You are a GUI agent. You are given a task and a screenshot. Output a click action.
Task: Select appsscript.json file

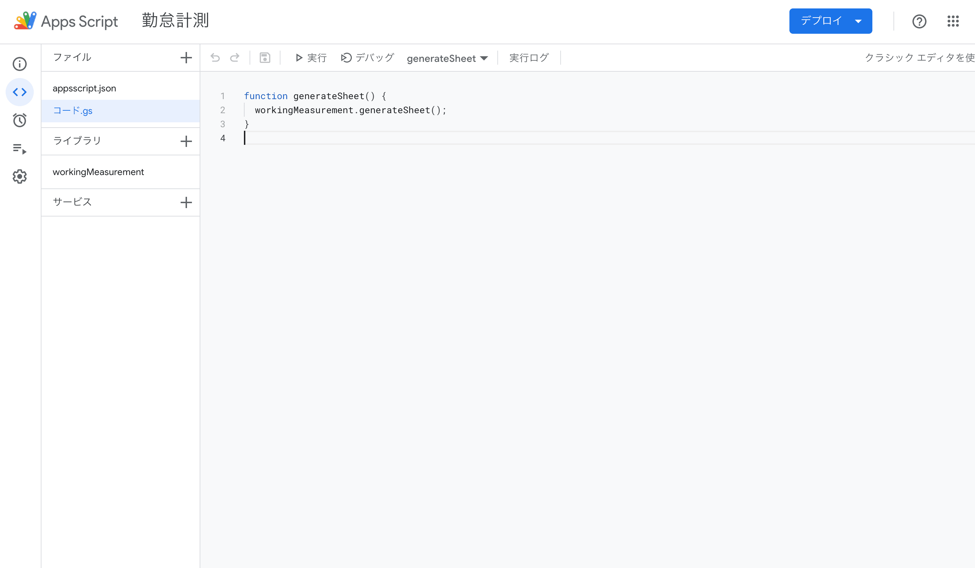pos(84,88)
